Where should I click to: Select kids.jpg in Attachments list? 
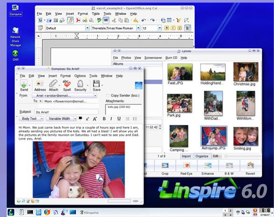(x=119, y=107)
